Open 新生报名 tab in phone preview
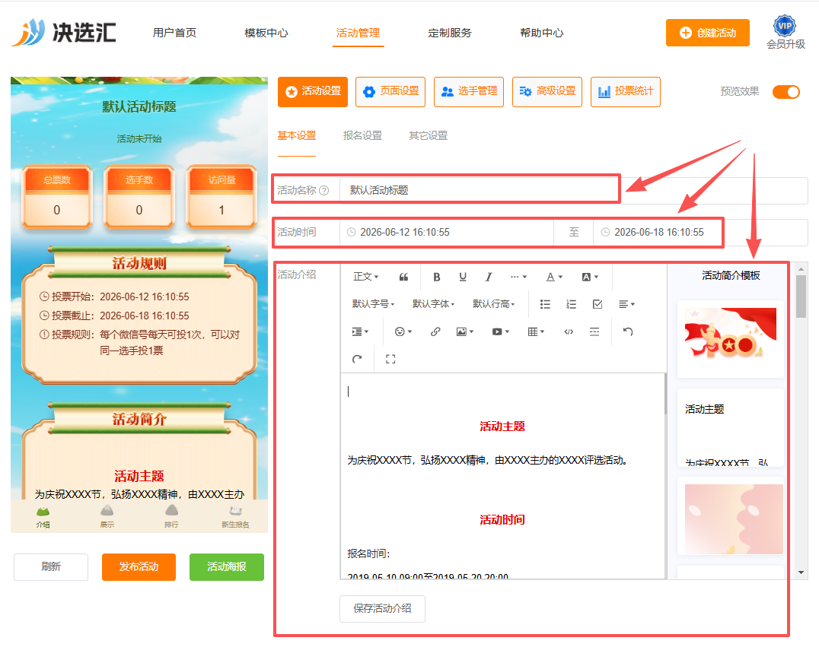Image resolution: width=819 pixels, height=647 pixels. click(235, 516)
